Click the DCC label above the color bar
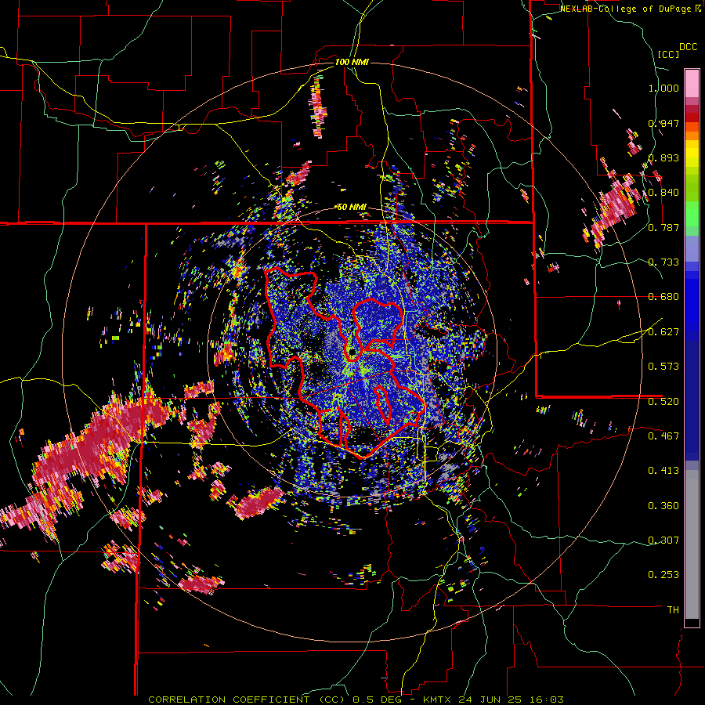705x705 pixels. coord(688,47)
